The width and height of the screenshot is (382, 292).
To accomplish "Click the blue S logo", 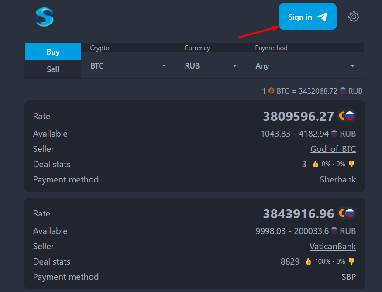I will point(45,17).
